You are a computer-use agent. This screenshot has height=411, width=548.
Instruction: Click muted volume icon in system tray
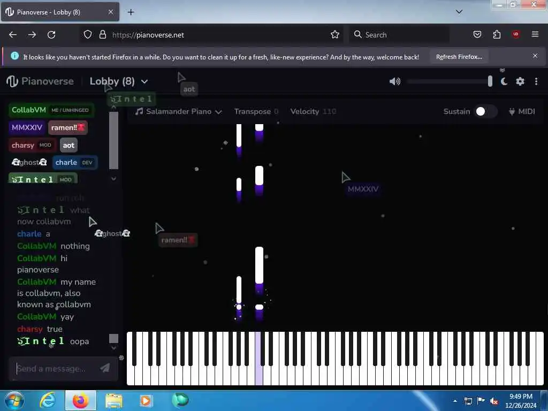click(494, 401)
